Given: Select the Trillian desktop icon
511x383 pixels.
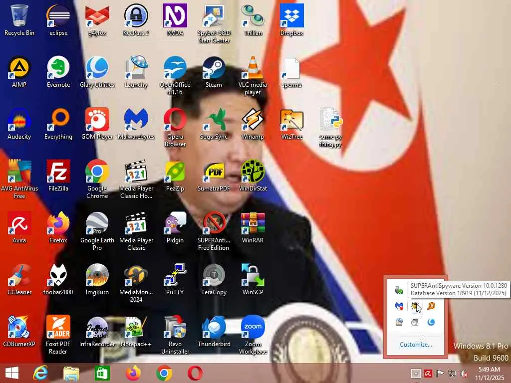Looking at the screenshot, I should click(x=253, y=19).
